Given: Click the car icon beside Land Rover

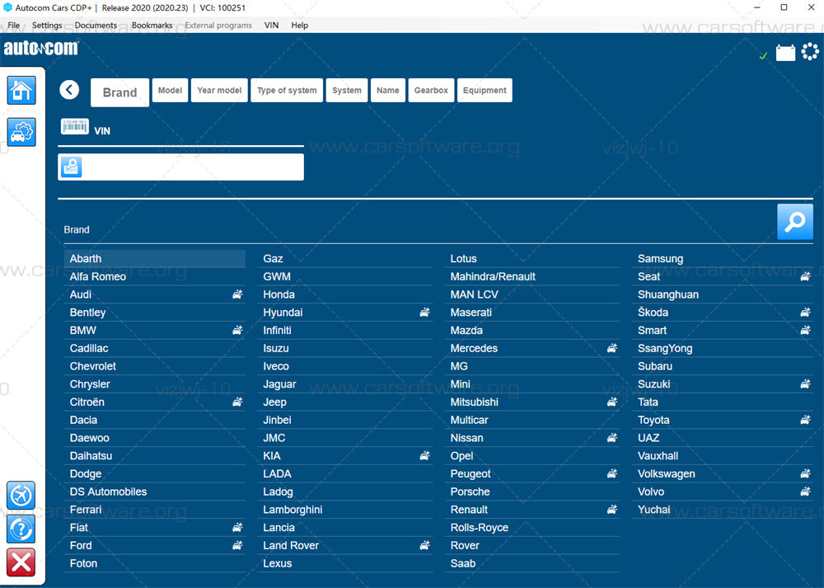Looking at the screenshot, I should click(424, 545).
